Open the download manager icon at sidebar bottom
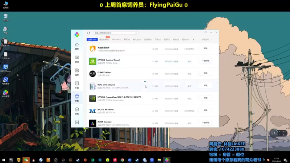This screenshot has width=290, height=163. [x=77, y=122]
